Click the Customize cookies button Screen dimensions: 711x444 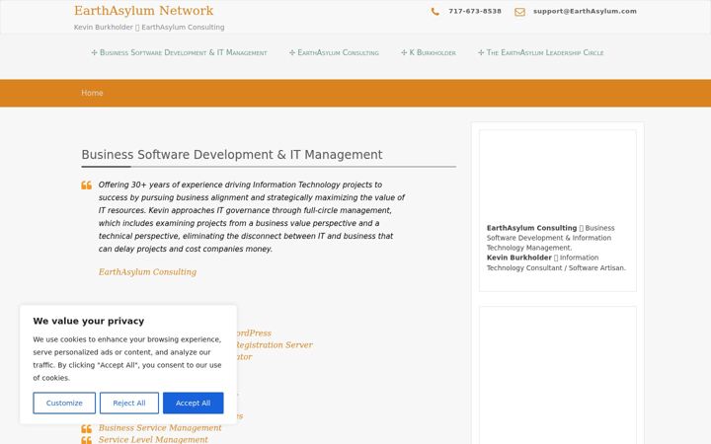[x=64, y=403]
